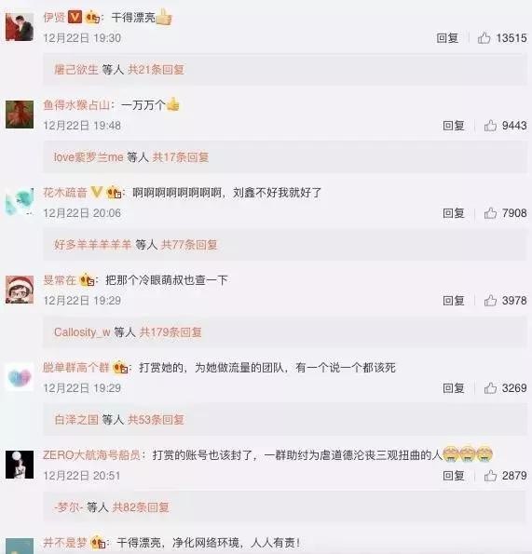The width and height of the screenshot is (532, 554).
Task: Open the Santa-hat avatar of 昱常在
Action: tap(20, 290)
